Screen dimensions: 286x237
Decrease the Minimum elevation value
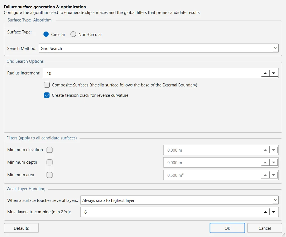(274, 150)
